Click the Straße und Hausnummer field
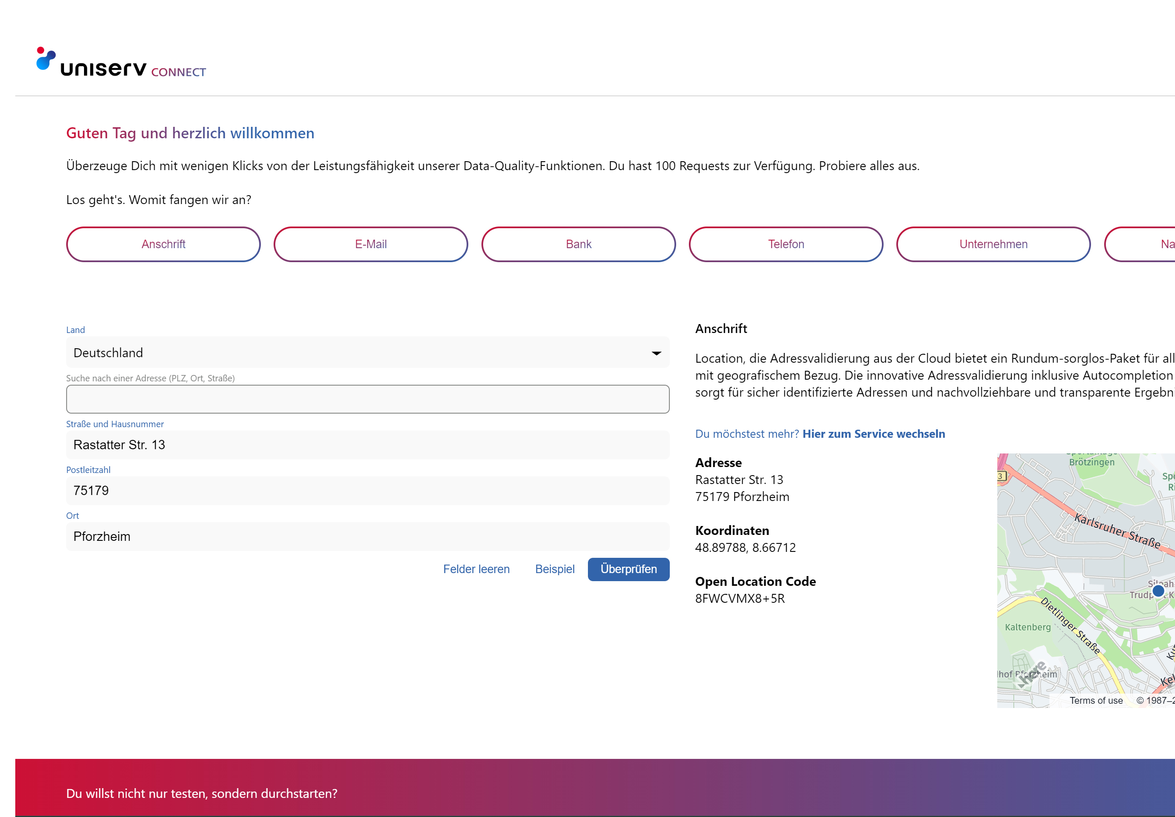1175x817 pixels. tap(367, 445)
